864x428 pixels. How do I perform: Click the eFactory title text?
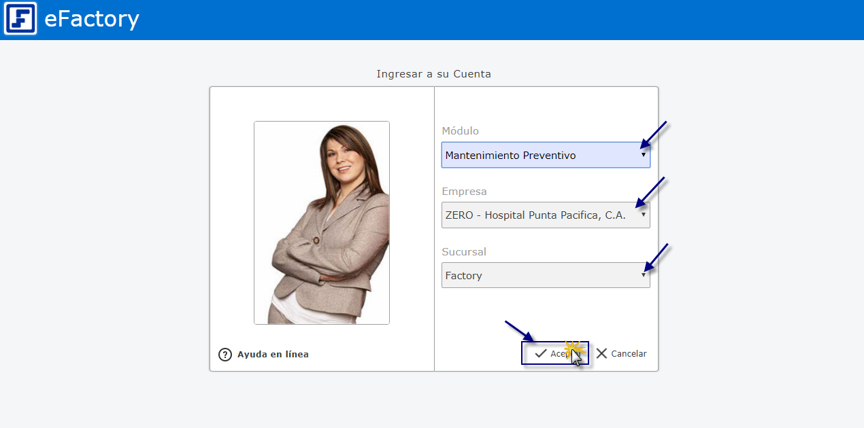click(x=92, y=19)
